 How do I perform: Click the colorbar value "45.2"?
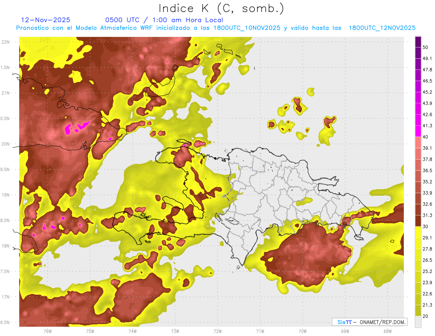pos(427,92)
